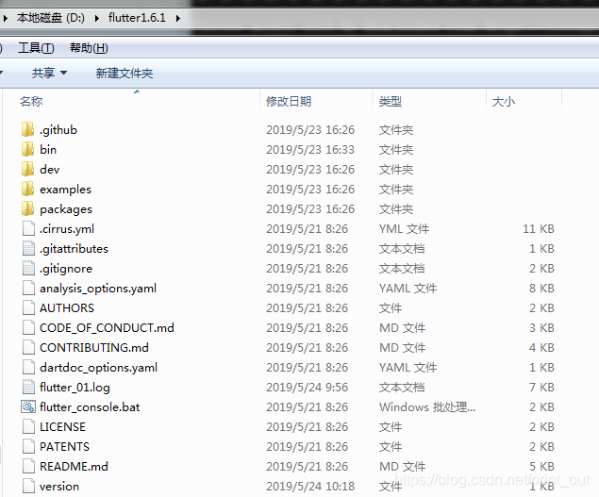Click the flutter1.6.1 breadcrumb
Viewport: 599px width, 497px height.
point(137,18)
